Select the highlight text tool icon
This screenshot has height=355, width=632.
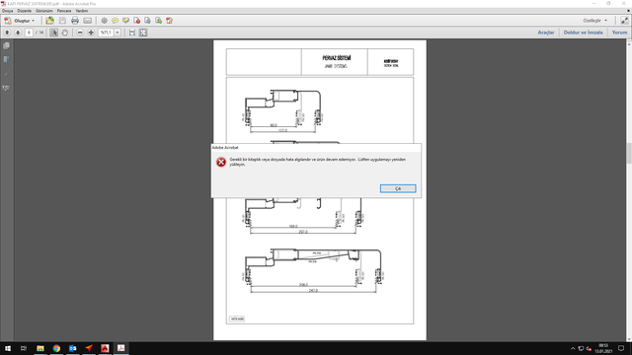coord(126,21)
